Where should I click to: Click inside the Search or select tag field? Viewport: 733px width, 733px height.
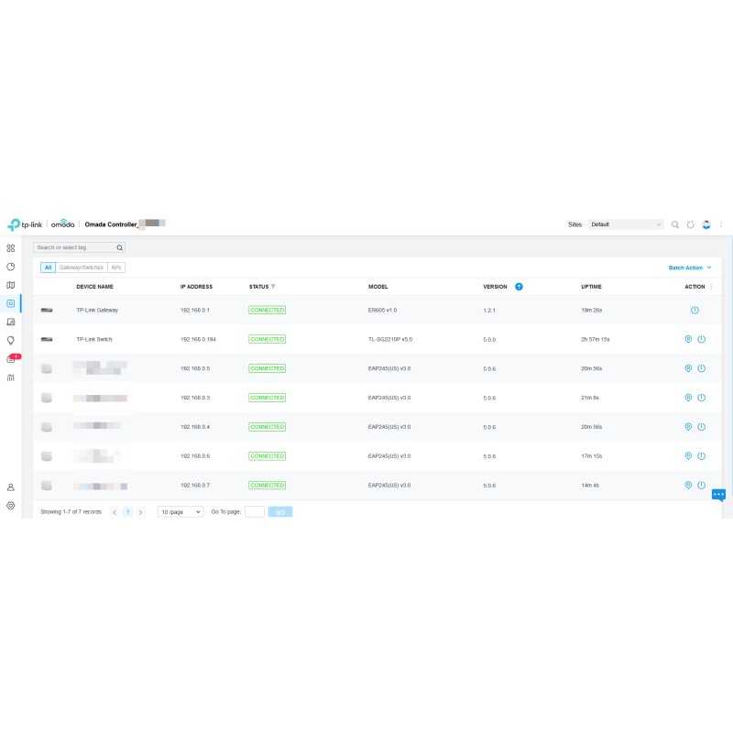click(x=73, y=246)
